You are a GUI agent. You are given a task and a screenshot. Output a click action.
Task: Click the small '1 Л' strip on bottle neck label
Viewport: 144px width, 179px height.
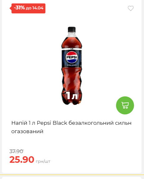[x=72, y=49]
